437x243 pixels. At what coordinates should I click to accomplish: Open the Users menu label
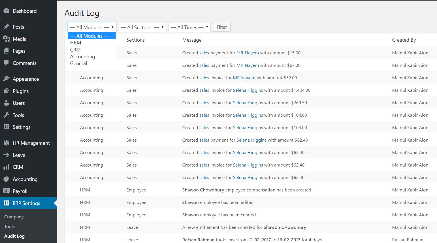tap(19, 103)
